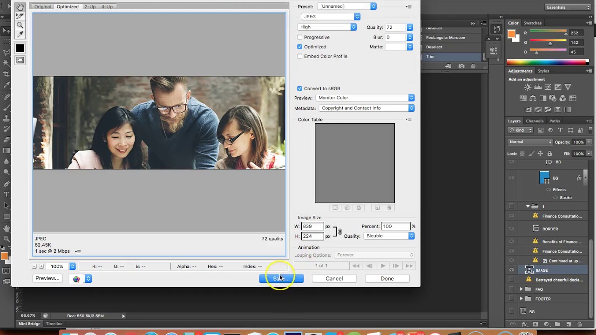
Task: Click the Preview... button
Action: pos(47,278)
